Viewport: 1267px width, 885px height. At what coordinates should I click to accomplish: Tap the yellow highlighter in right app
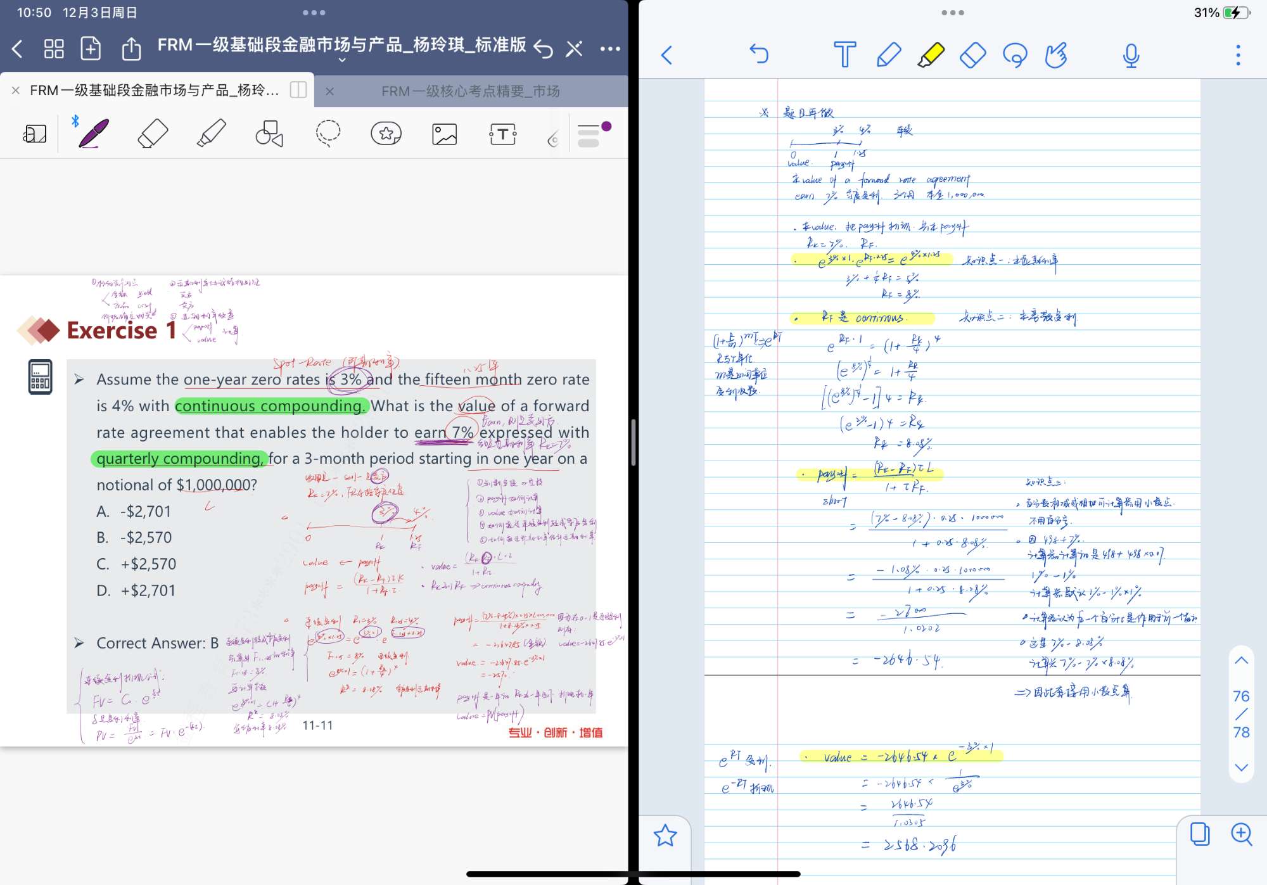(x=930, y=55)
